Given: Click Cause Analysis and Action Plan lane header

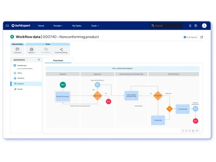Looking at the screenshot, I should pos(131,74).
